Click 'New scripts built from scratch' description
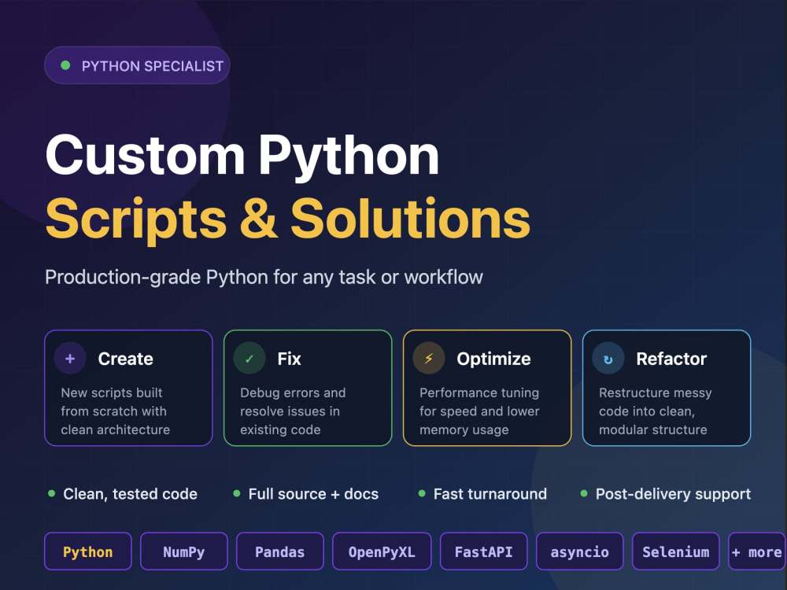 (116, 411)
